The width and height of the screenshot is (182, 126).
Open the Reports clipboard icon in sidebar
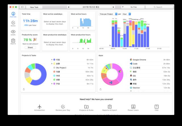tap(13, 41)
